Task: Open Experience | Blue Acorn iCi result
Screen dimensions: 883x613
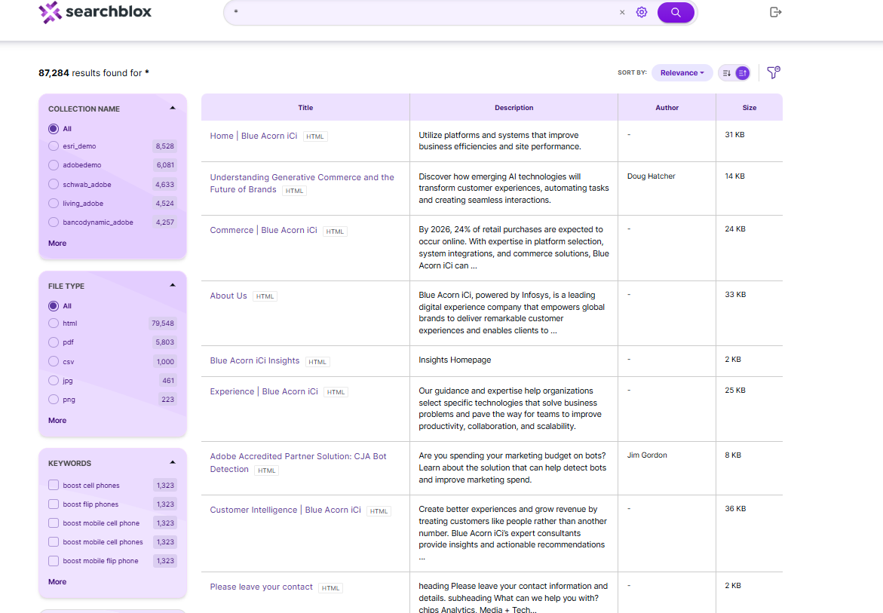Action: (x=264, y=392)
